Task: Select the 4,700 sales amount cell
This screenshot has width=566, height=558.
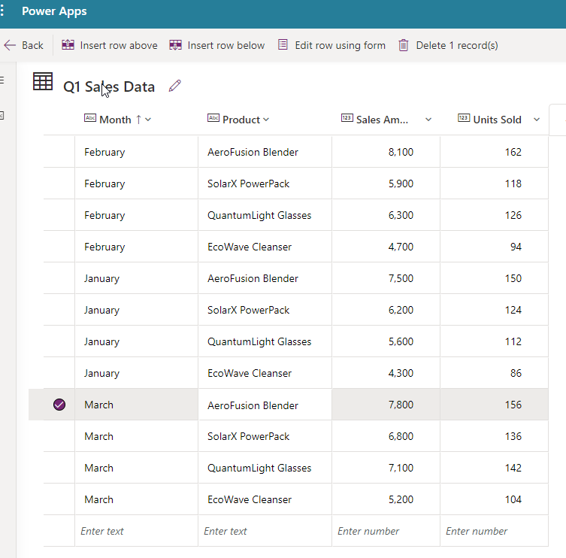Action: click(x=386, y=247)
